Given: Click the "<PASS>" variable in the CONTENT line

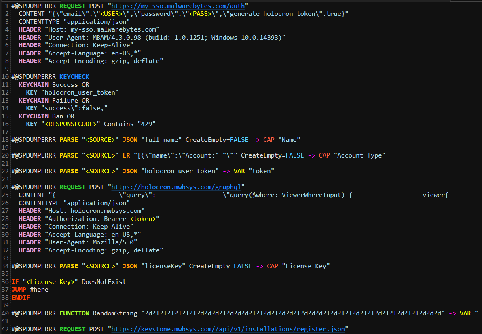Looking at the screenshot, I should (x=200, y=14).
